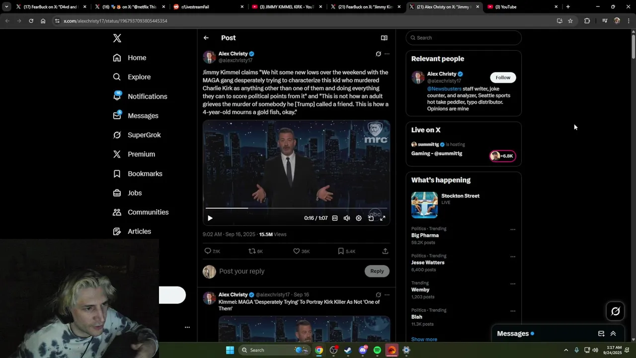Open Jobs in sidebar
Viewport: 636px width, 358px height.
tap(128, 193)
